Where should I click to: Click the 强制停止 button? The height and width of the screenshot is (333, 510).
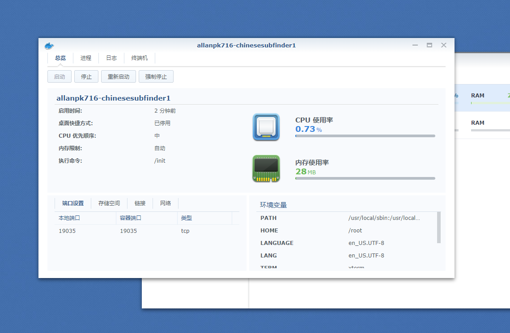[156, 76]
